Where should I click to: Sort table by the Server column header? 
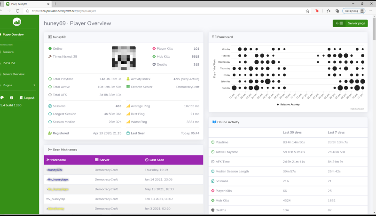(x=102, y=160)
